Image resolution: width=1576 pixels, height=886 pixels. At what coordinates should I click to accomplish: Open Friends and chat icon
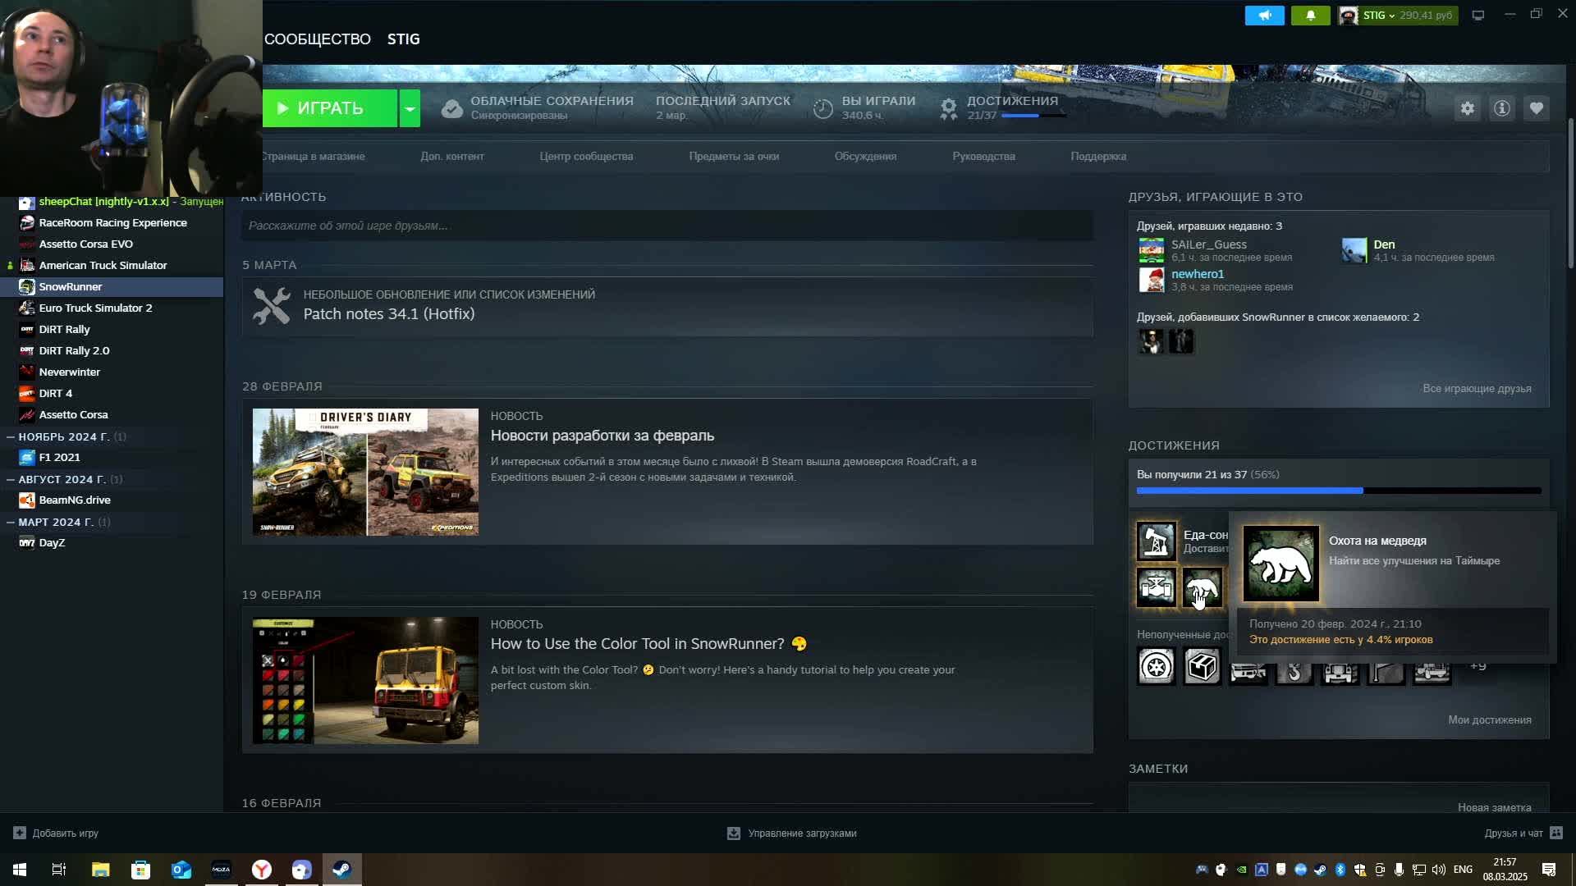[1555, 833]
